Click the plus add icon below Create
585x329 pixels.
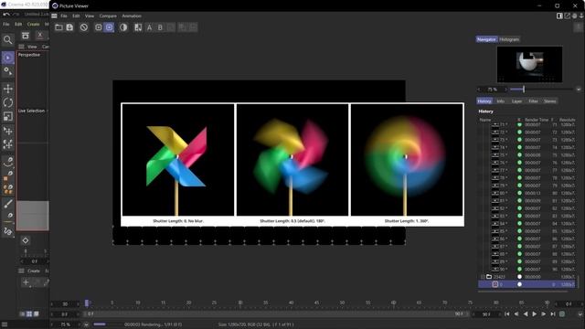click(26, 282)
